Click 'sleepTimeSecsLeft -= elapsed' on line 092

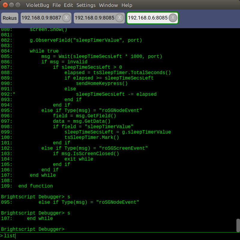[116, 94]
